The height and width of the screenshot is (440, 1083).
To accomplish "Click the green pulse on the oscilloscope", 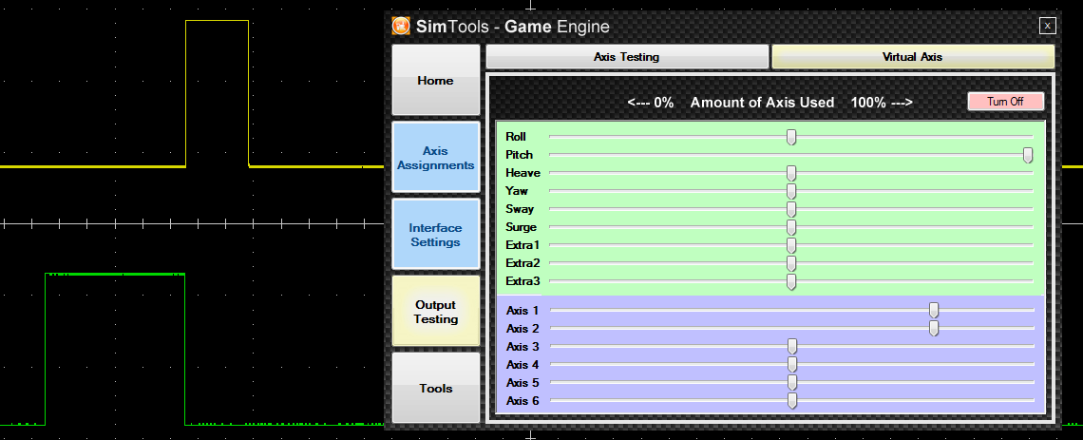I will [x=115, y=349].
